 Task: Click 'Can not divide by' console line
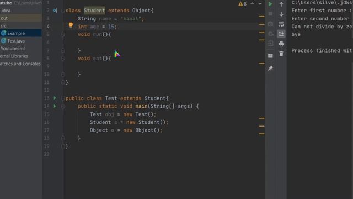click(322, 27)
